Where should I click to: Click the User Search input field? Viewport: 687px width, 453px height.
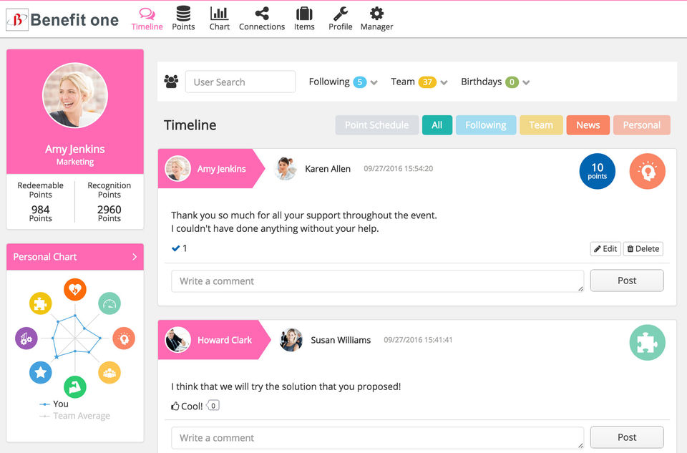tap(240, 82)
